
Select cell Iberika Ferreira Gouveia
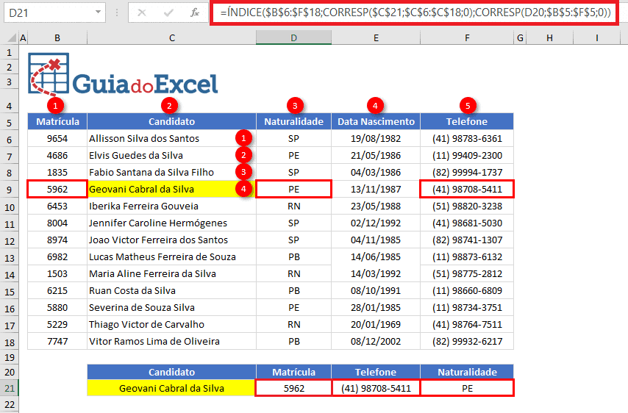[172, 206]
